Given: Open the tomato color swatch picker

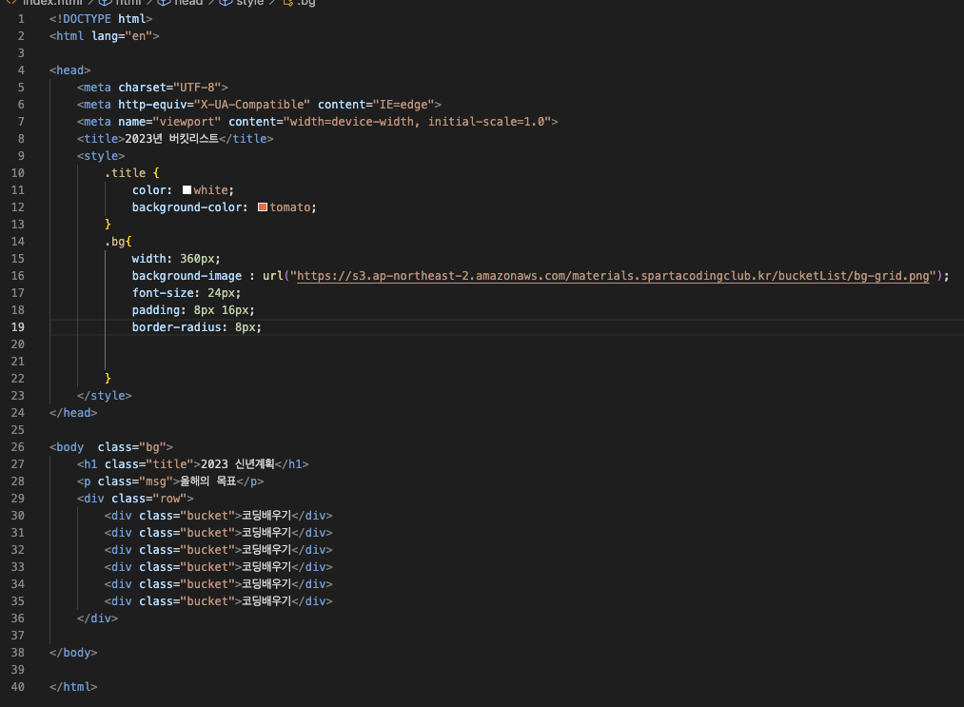Looking at the screenshot, I should pos(263,207).
